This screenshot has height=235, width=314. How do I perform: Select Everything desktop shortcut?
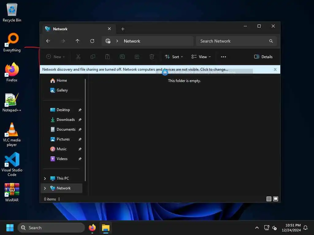pos(12,42)
